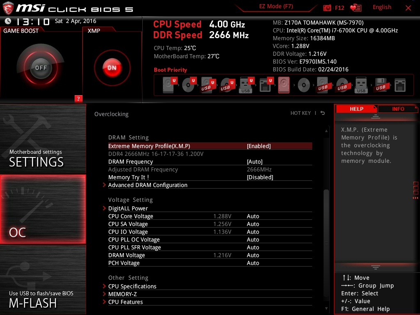
Task: Change the DRAM Frequency [Auto] value
Action: pos(255,162)
